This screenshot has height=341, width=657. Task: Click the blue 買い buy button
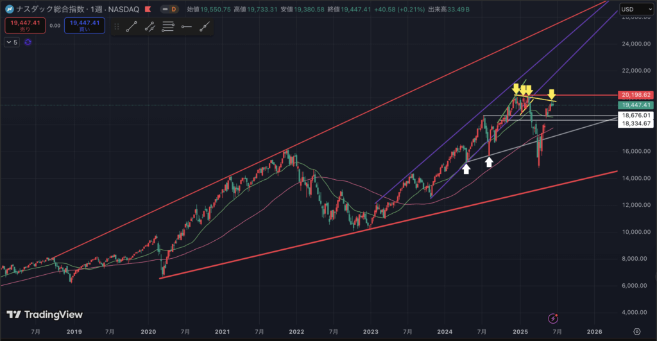click(85, 26)
